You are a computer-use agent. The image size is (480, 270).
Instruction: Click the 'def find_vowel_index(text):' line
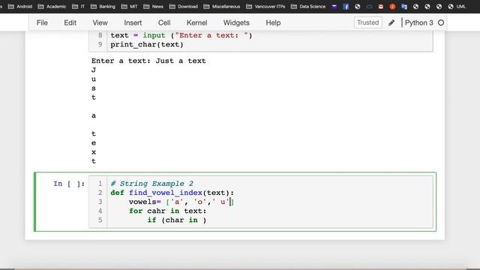click(172, 193)
